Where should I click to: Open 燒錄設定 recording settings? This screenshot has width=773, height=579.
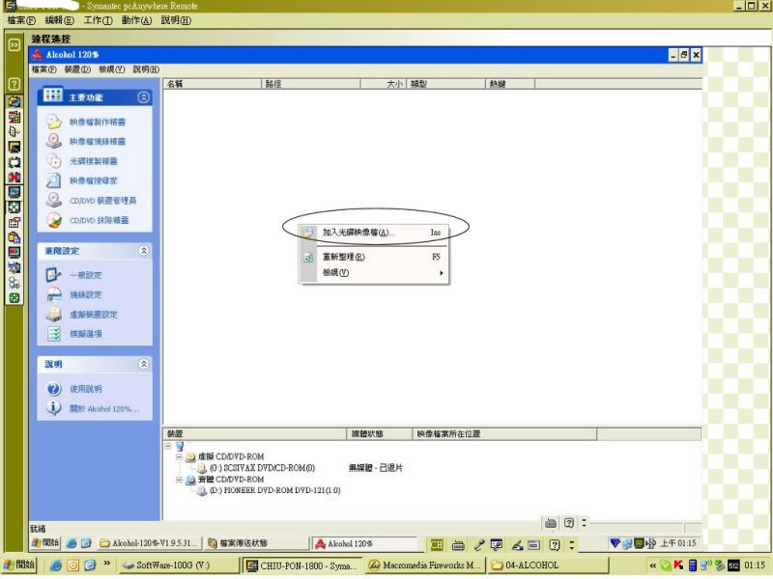pyautogui.click(x=85, y=294)
